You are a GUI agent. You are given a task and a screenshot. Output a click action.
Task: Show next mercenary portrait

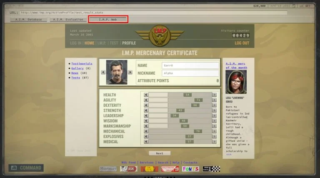coord(130,72)
